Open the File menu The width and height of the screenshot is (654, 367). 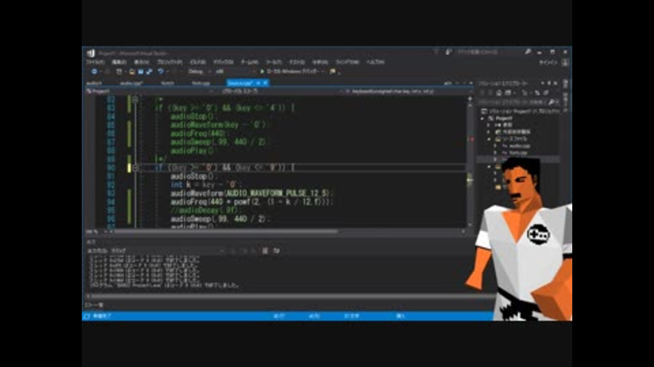(x=95, y=62)
